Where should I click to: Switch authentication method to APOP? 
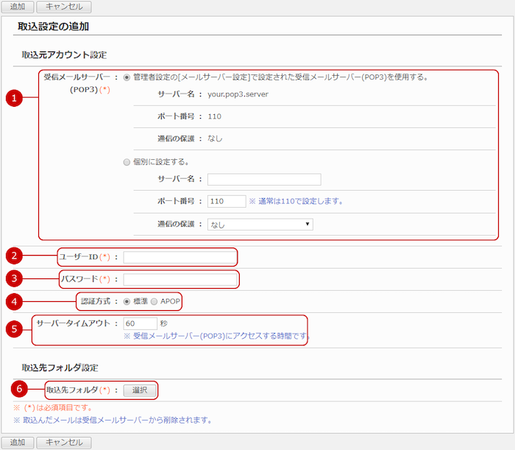pos(154,301)
